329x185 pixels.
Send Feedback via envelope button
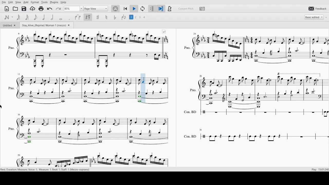coord(317,9)
